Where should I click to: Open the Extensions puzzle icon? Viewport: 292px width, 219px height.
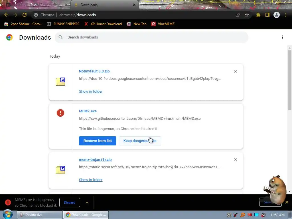[258, 15]
